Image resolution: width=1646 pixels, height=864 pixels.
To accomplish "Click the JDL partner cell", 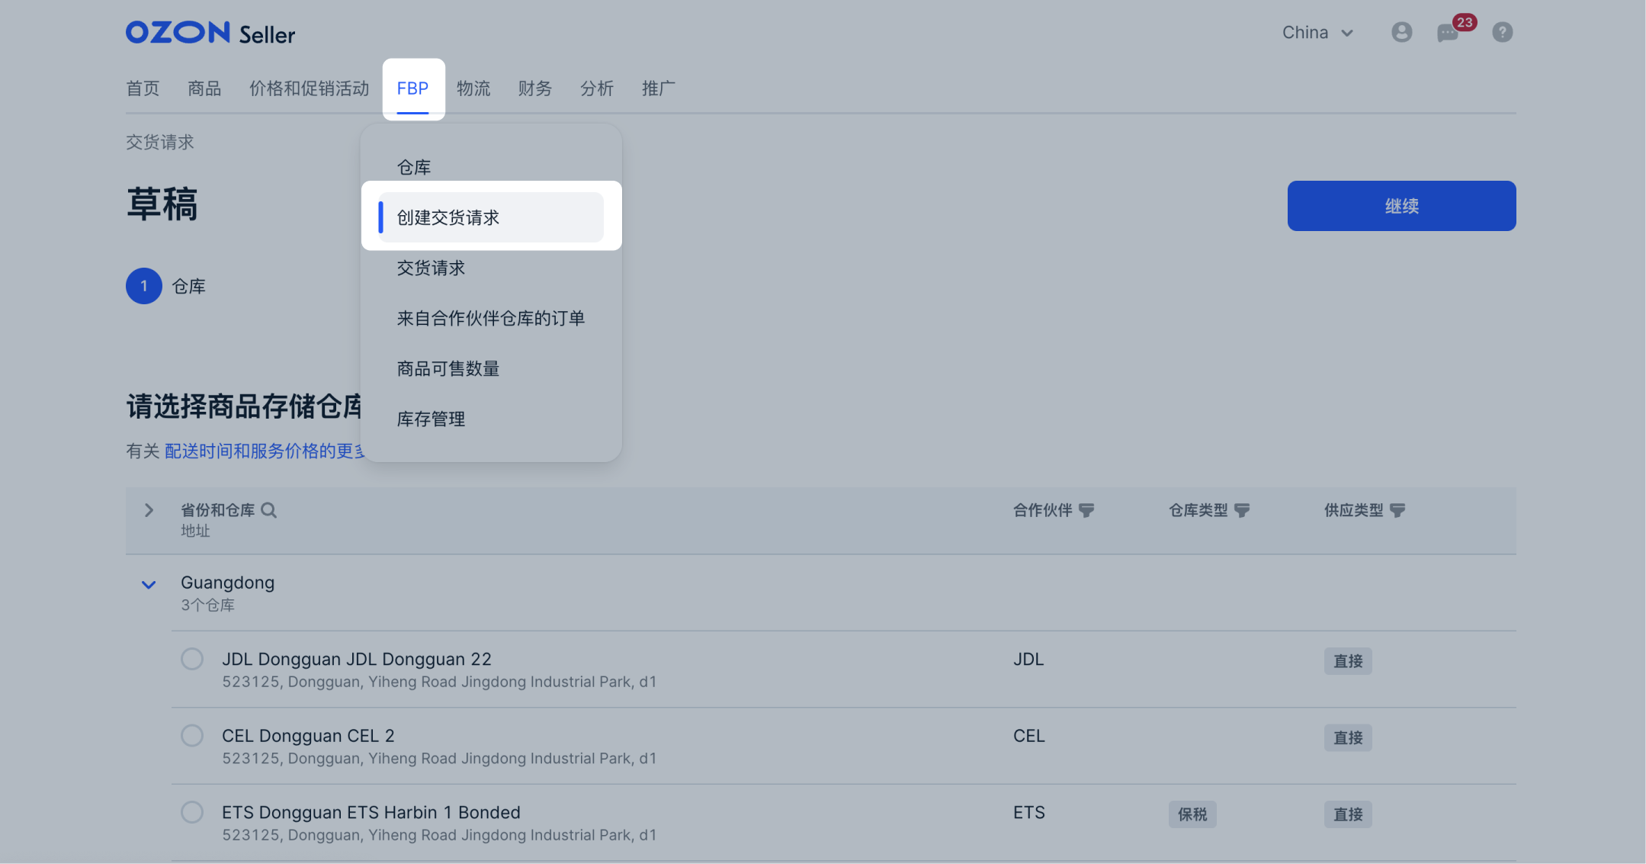I will (1028, 660).
